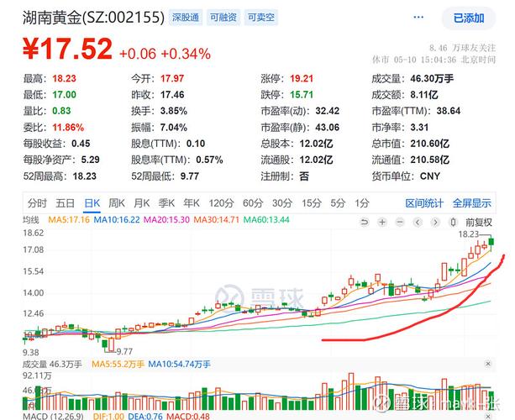Select the 日K chart tab
Screen dimensions: 515x420
point(92,203)
